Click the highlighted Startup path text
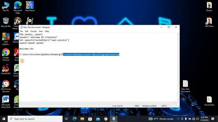The width and height of the screenshot is (218, 122). click(x=91, y=54)
